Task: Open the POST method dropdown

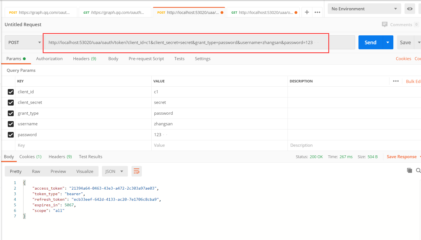Action: 24,43
